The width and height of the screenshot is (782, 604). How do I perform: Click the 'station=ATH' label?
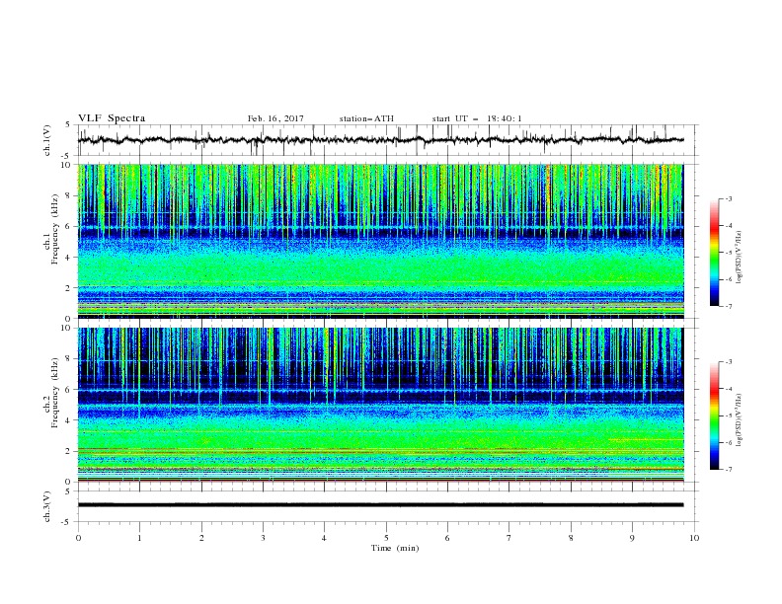[366, 118]
